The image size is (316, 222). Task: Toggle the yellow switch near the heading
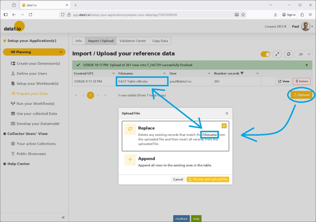[x=265, y=54]
